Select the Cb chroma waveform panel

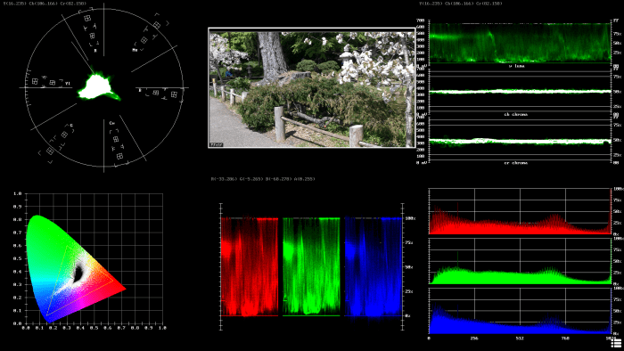click(x=520, y=92)
